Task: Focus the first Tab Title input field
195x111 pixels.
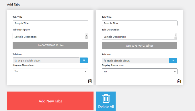Action: 50,23
